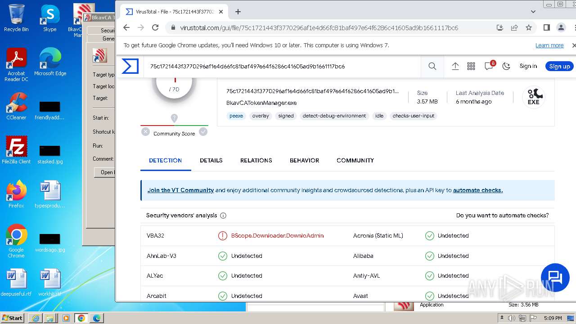Switch to the COMMUNITY tab

tap(355, 160)
